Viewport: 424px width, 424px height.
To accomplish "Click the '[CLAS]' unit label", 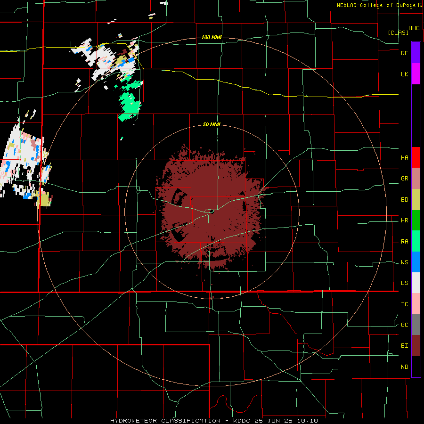I will coord(398,33).
